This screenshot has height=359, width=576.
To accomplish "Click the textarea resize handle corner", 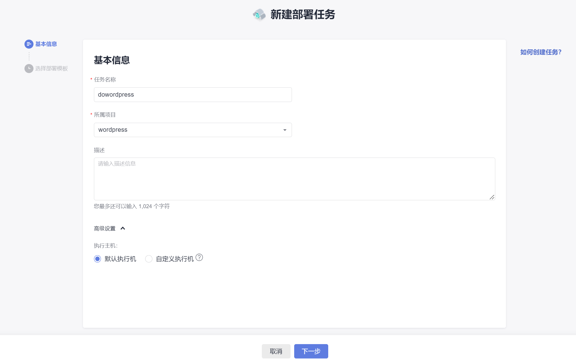I will click(492, 197).
